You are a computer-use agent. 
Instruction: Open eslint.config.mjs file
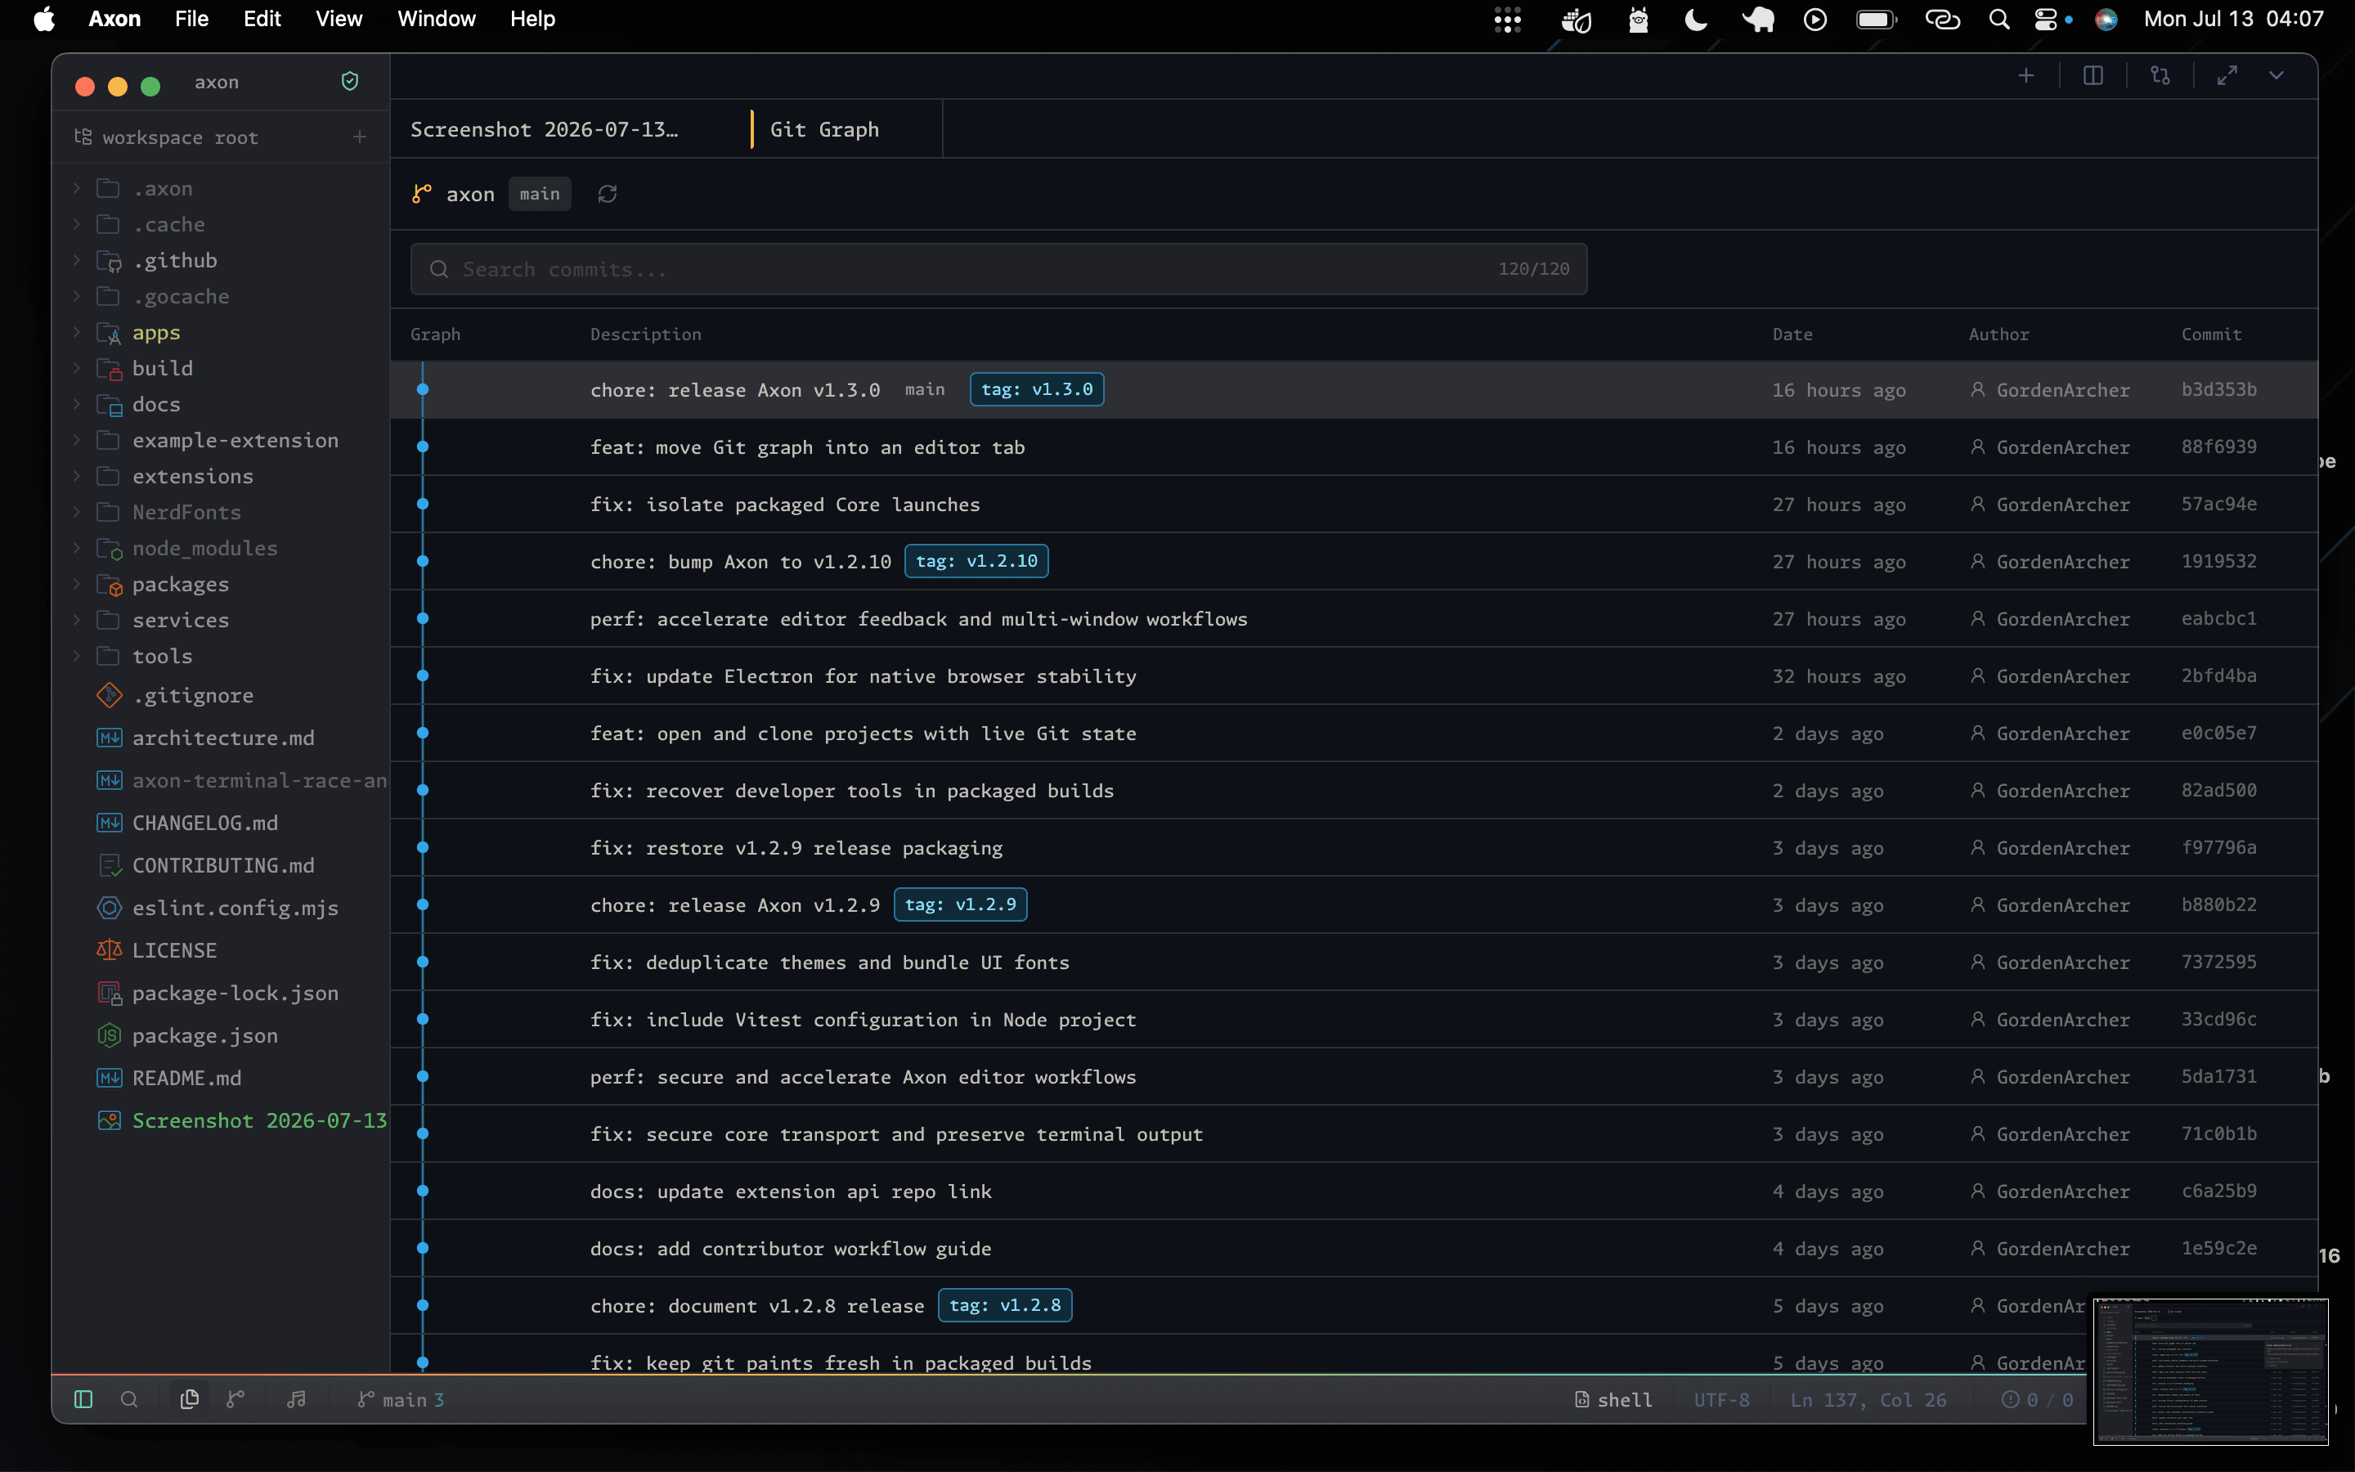point(235,908)
